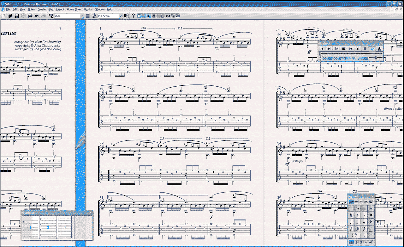This screenshot has height=247, width=404.
Task: Select the tie button on the Keypad
Action: (371, 232)
